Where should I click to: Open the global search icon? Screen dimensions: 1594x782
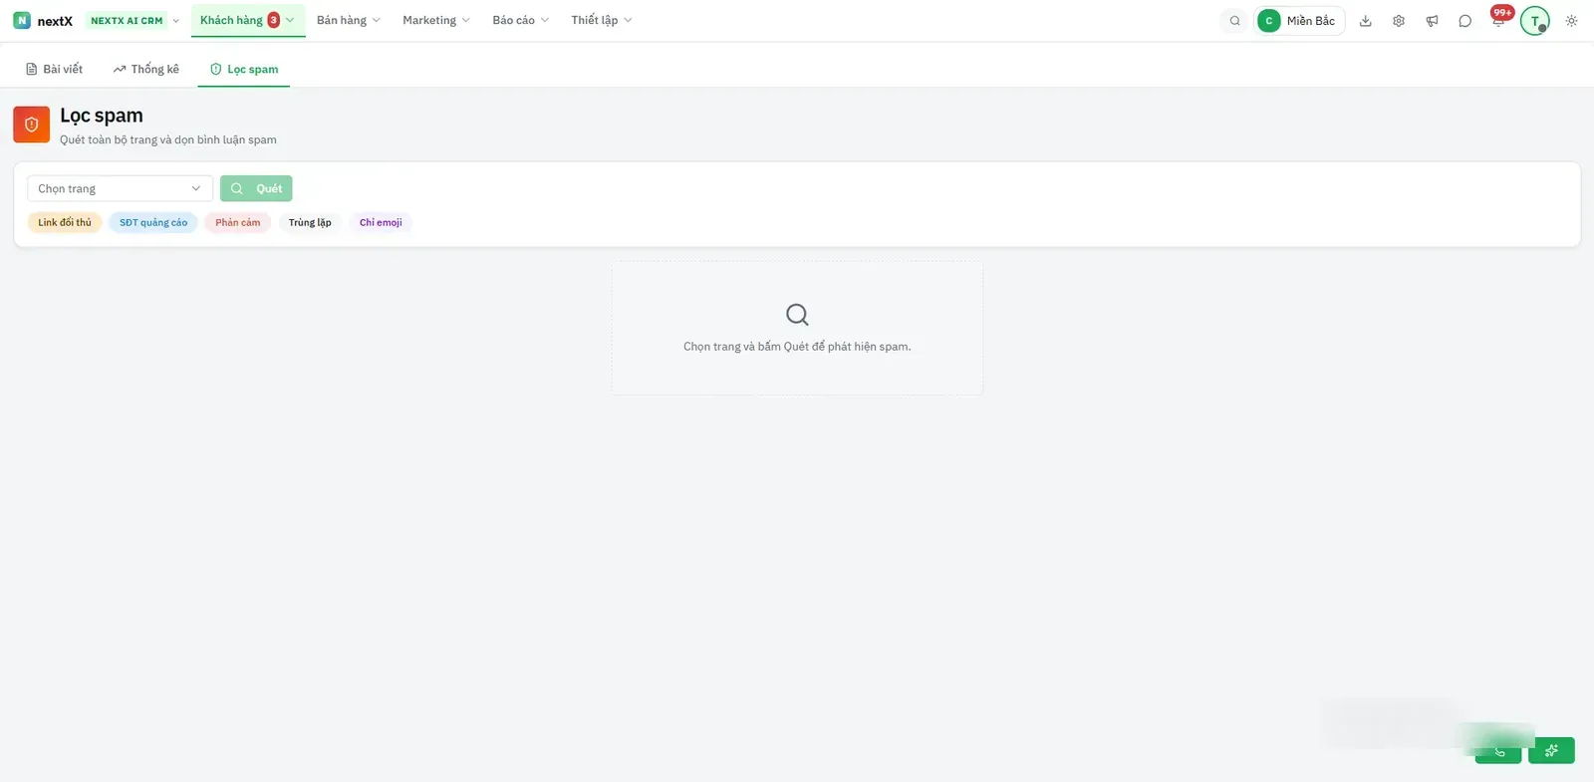point(1234,21)
